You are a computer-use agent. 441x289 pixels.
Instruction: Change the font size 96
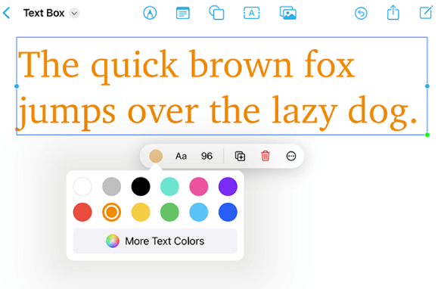pos(207,156)
